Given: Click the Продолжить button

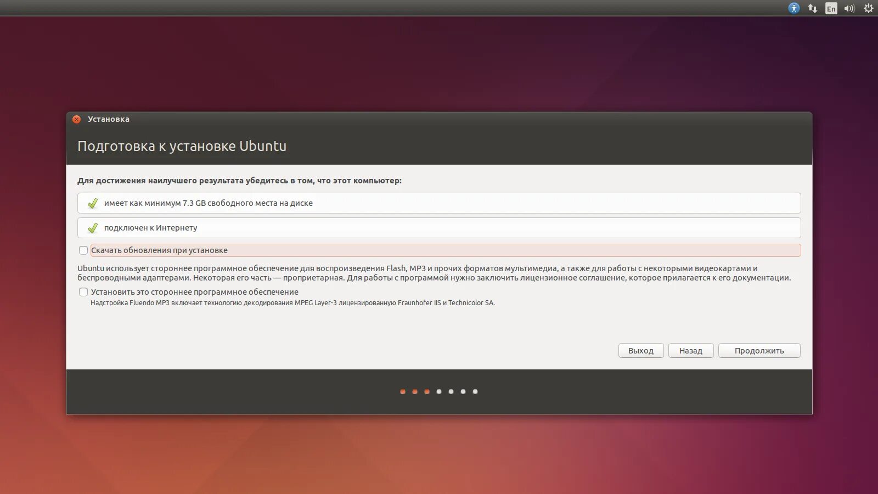Looking at the screenshot, I should point(759,351).
